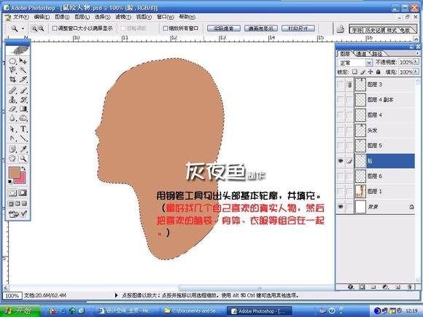This screenshot has height=317, width=423.
Task: Select the Hand tool
Action: (x=12, y=159)
